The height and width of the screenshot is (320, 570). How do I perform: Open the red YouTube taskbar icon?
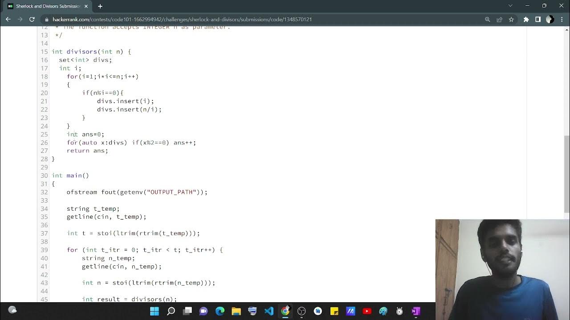tap(367, 311)
